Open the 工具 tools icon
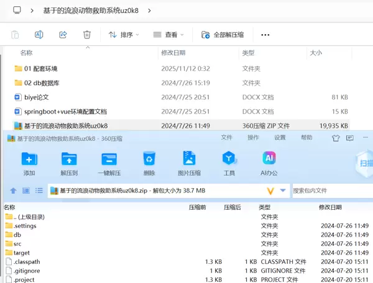 click(x=229, y=163)
